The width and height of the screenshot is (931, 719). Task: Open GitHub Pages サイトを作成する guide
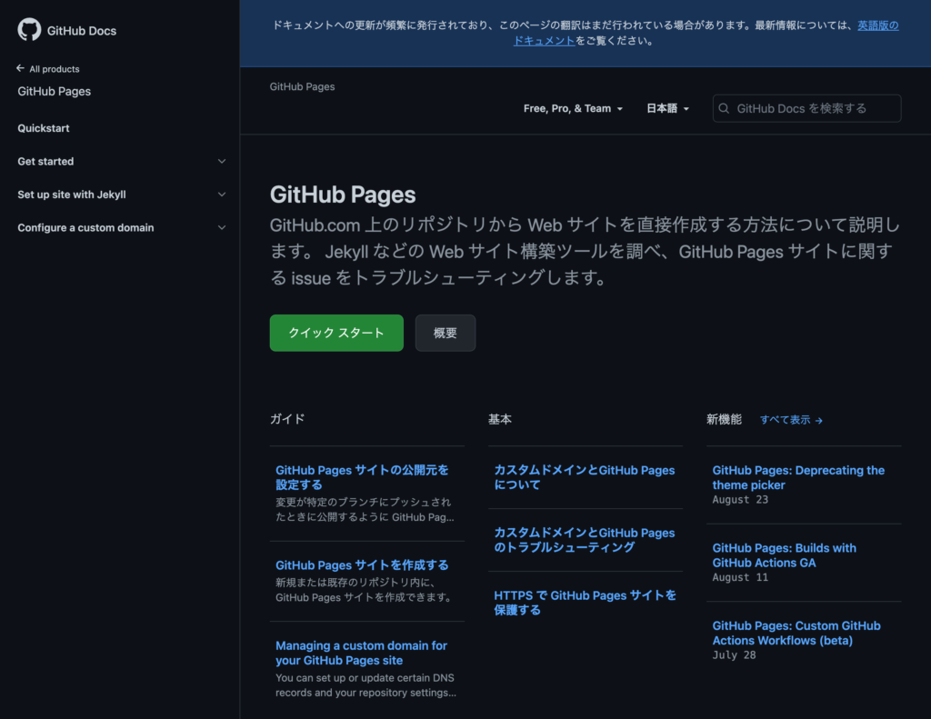coord(362,565)
